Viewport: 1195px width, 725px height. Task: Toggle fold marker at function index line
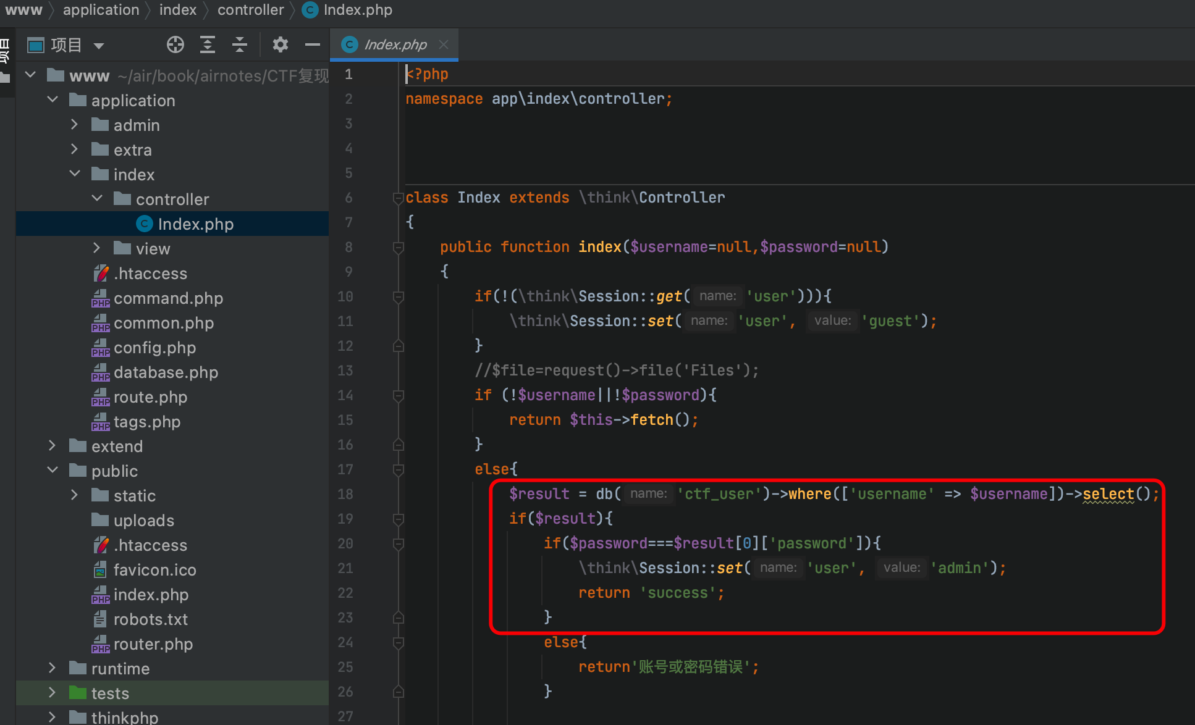click(x=398, y=248)
